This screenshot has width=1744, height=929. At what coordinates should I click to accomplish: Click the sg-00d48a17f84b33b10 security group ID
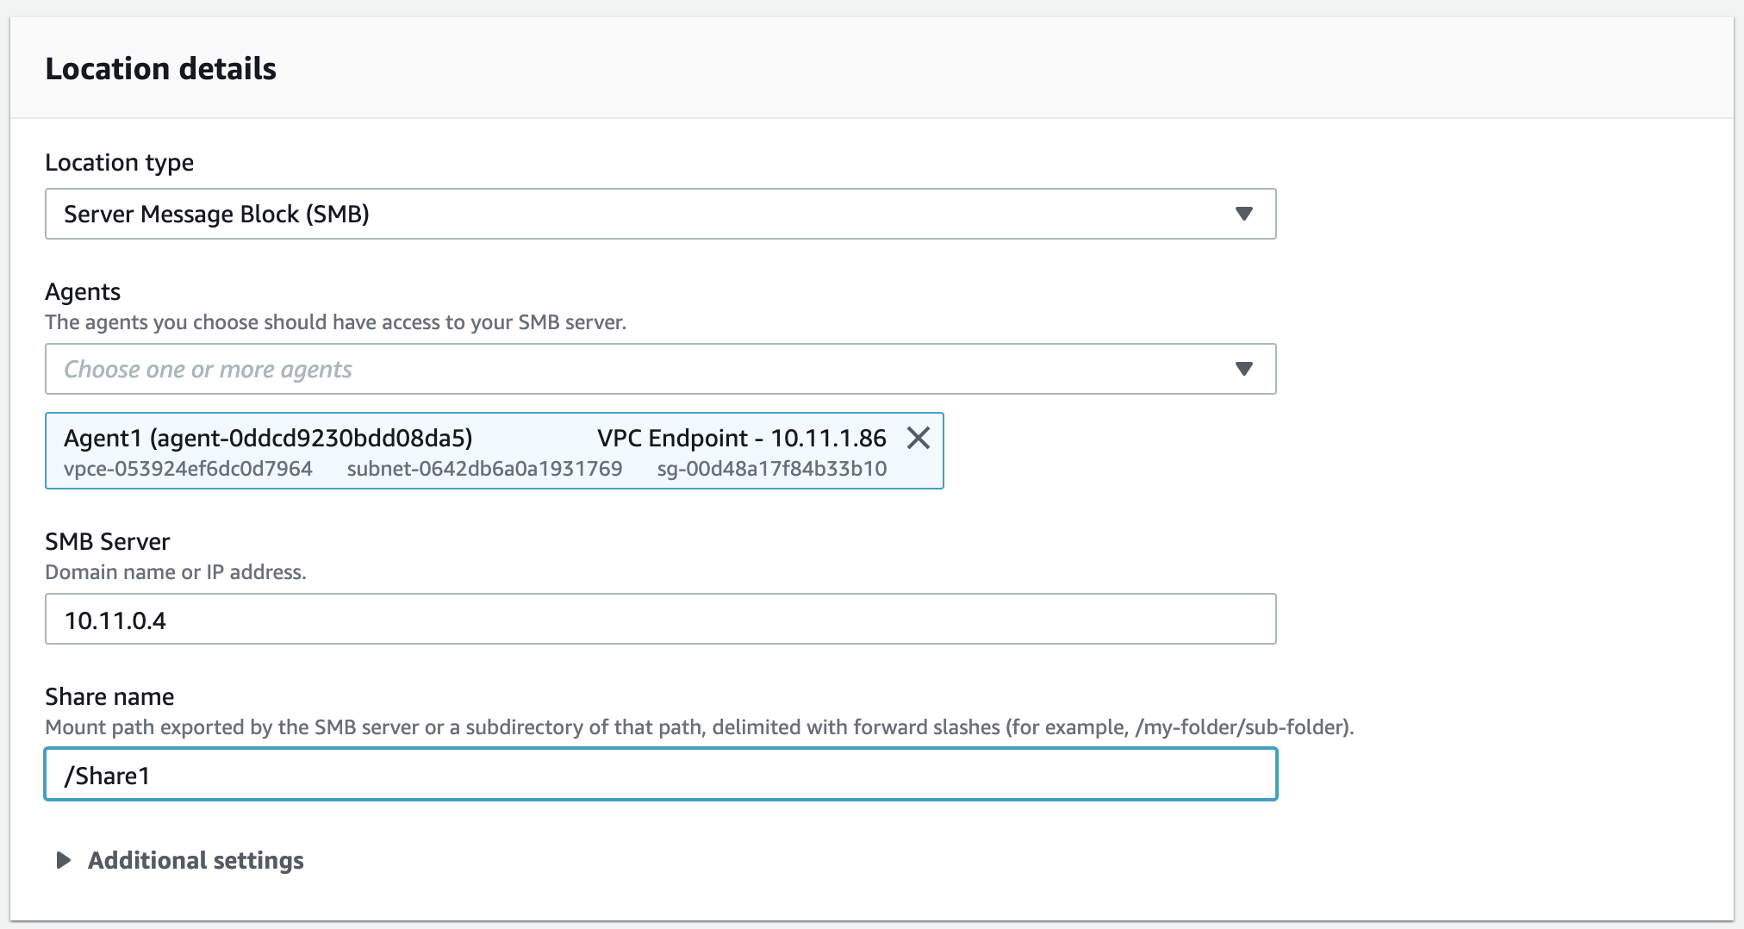(771, 469)
